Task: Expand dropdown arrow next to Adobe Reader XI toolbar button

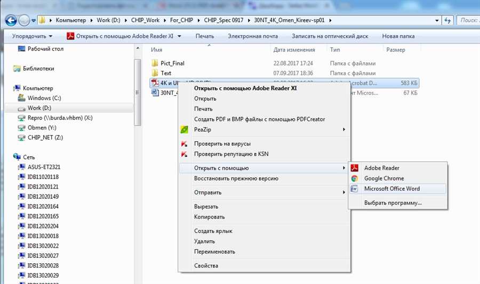Action: coord(179,36)
